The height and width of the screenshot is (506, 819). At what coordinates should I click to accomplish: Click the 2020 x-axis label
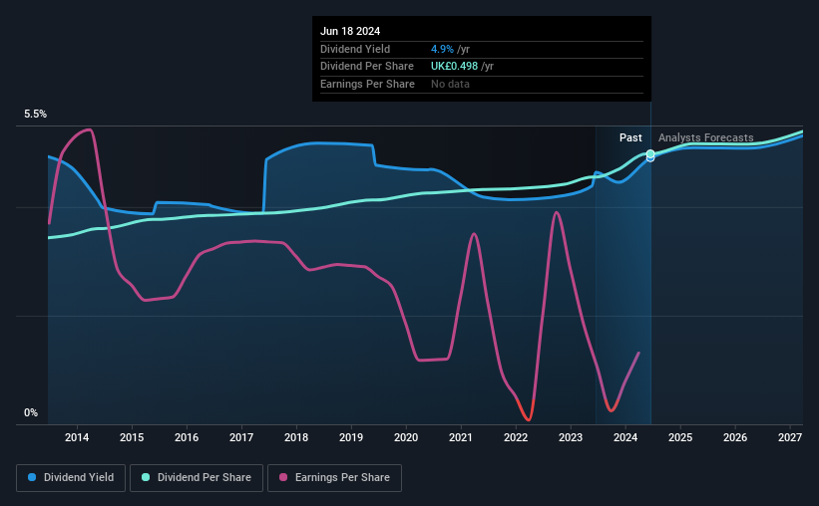[406, 437]
